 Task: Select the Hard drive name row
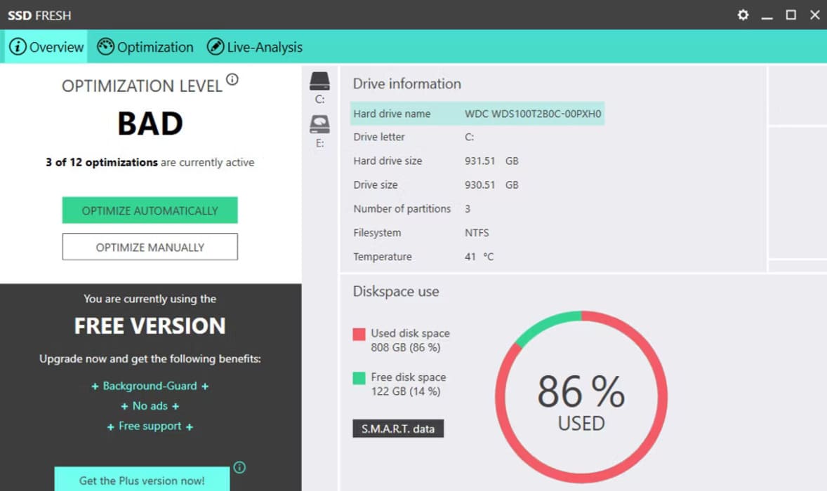[477, 114]
